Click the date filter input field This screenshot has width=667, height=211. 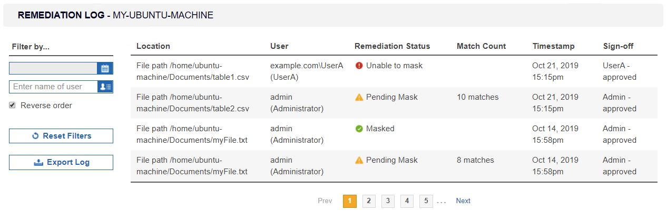coord(53,68)
